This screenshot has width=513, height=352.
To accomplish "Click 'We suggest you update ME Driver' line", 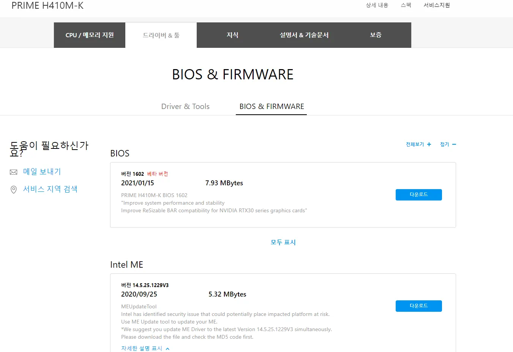I will click(x=226, y=329).
